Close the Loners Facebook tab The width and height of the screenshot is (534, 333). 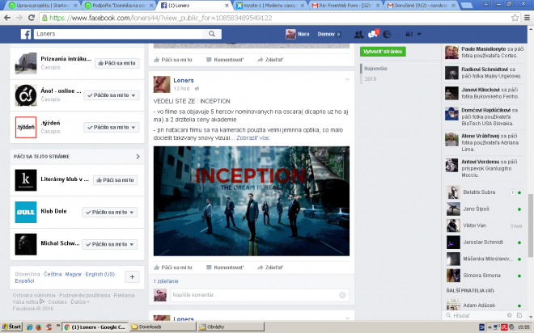click(x=227, y=6)
